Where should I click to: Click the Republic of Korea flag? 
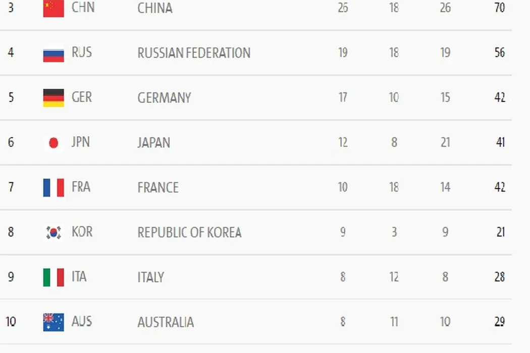tap(54, 232)
